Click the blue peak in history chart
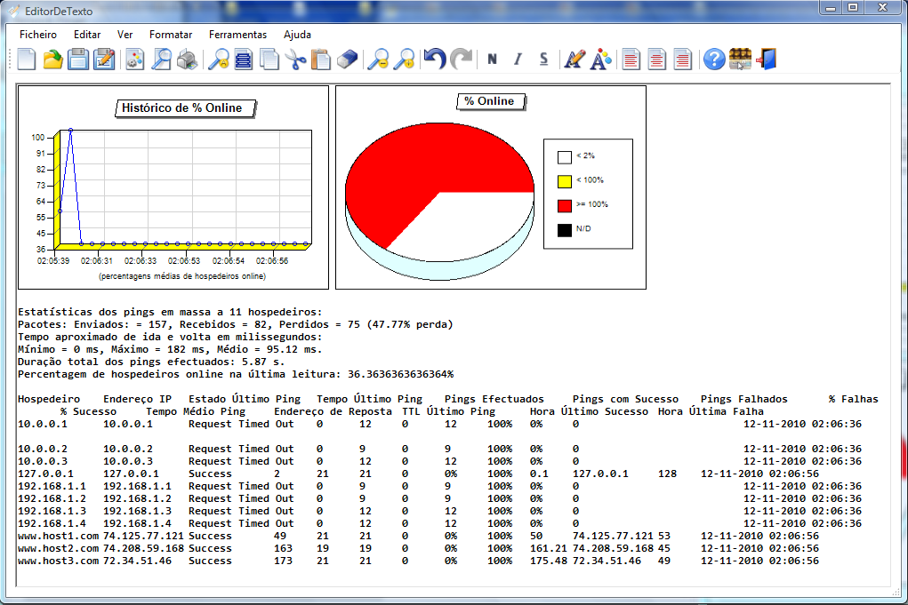Image resolution: width=908 pixels, height=605 pixels. [70, 131]
